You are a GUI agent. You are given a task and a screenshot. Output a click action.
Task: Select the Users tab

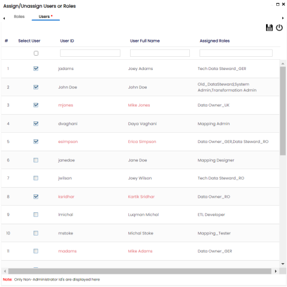coord(46,17)
